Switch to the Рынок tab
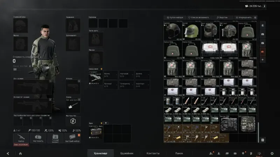 tap(179, 153)
